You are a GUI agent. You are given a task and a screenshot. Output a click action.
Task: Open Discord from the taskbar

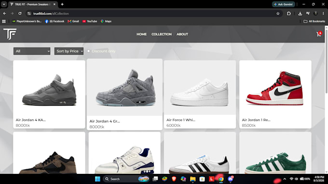coord(231,179)
